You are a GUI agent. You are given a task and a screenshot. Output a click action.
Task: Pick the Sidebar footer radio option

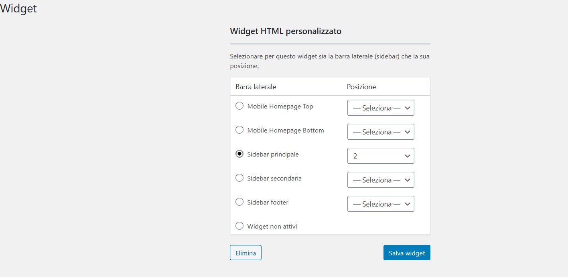[x=239, y=202]
